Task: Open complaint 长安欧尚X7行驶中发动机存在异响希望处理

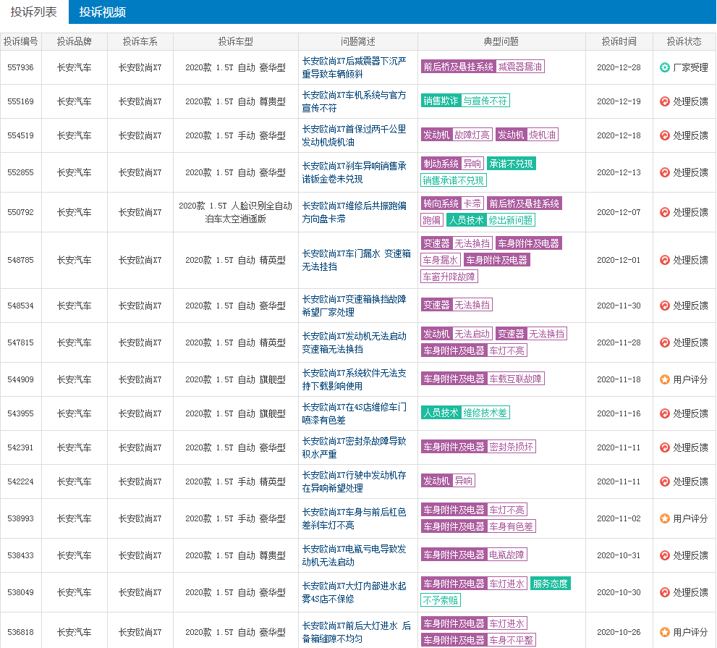Action: (355, 481)
